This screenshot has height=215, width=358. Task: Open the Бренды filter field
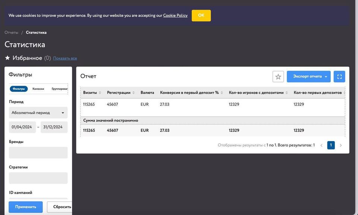coord(38,152)
